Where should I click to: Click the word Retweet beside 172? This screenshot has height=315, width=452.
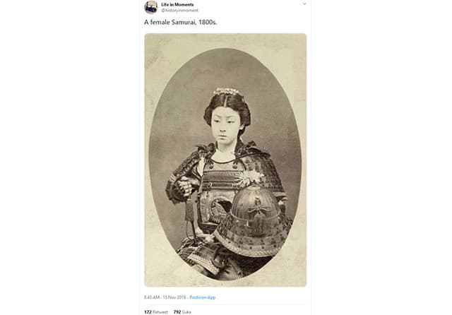[x=160, y=312]
